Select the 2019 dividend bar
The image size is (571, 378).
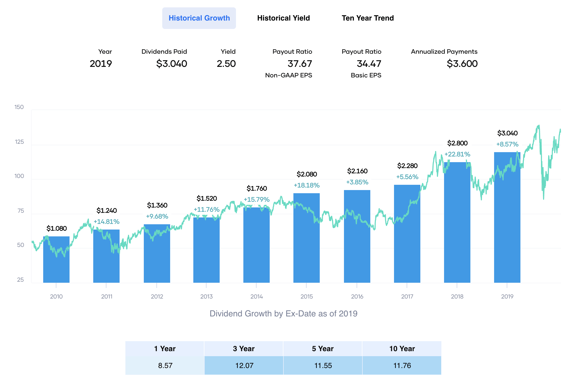pyautogui.click(x=507, y=217)
